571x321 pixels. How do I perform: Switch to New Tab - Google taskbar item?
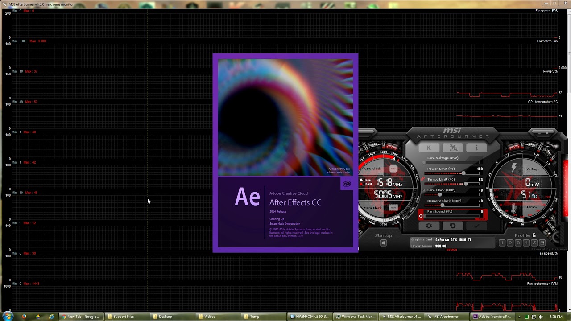click(81, 317)
